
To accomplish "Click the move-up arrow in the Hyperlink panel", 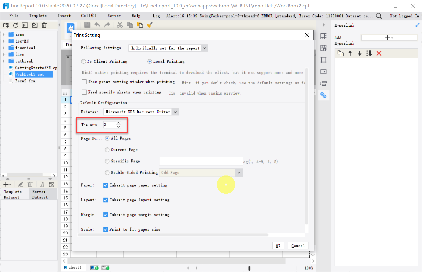I will pos(350,53).
